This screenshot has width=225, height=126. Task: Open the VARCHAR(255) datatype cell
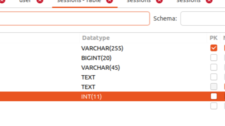point(102,48)
